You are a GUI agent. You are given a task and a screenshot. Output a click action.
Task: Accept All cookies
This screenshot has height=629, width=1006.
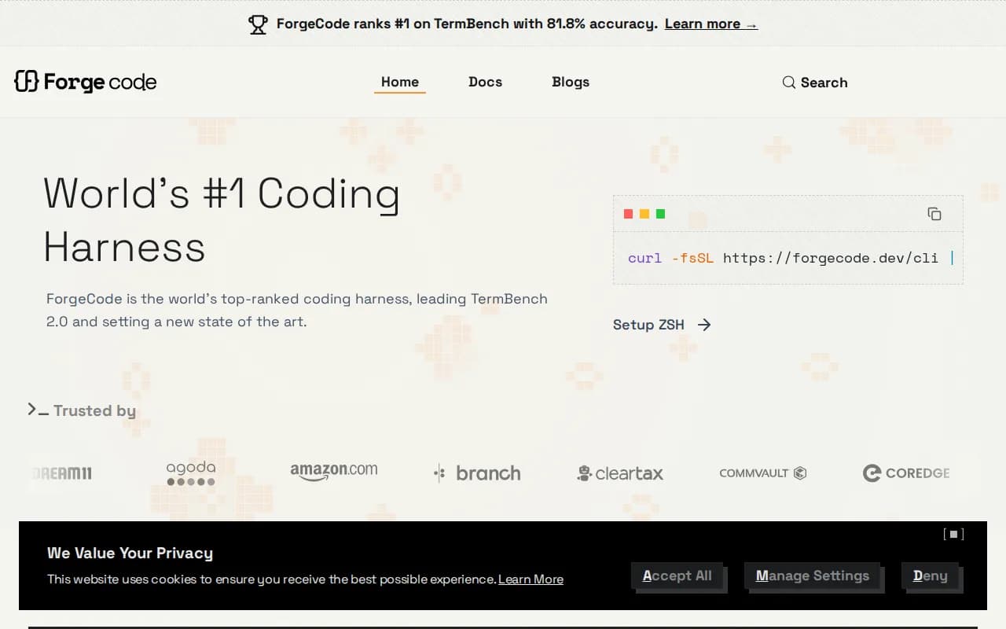677,576
